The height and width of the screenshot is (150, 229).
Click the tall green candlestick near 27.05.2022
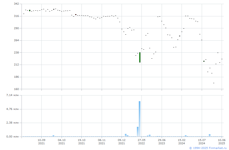(x=140, y=57)
